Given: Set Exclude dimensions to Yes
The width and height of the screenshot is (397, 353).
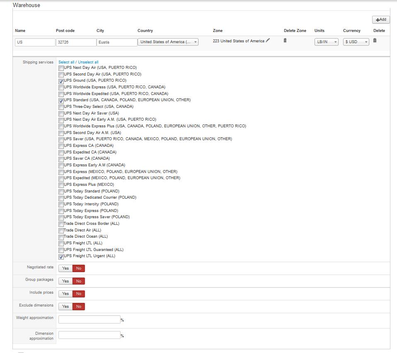Looking at the screenshot, I should 65,307.
